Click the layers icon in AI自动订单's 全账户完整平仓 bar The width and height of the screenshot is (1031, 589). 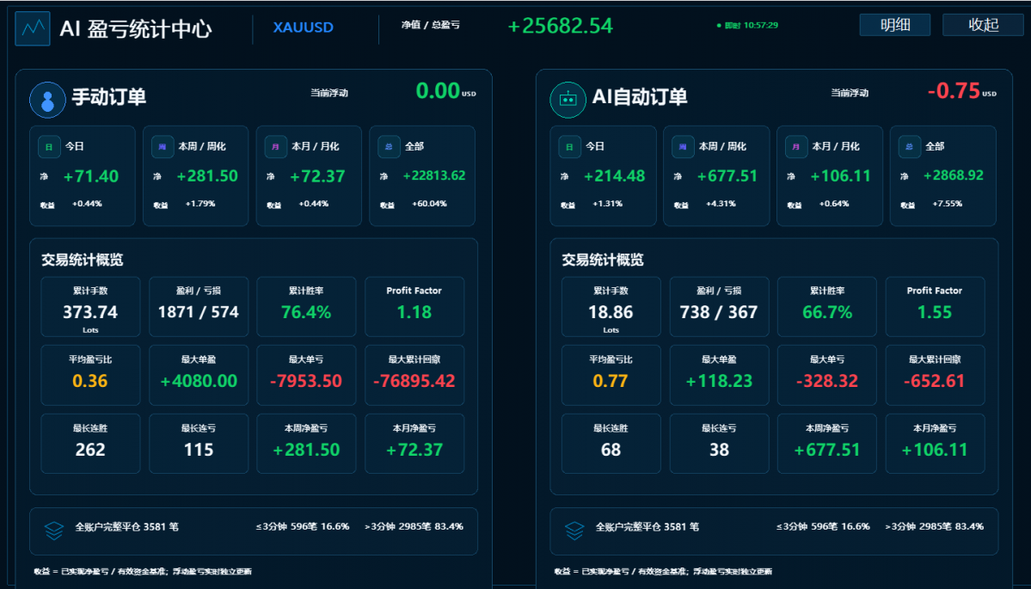click(x=574, y=531)
